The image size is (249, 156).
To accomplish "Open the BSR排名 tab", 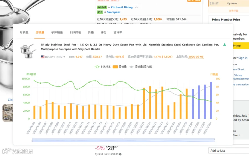I will (x=75, y=32).
